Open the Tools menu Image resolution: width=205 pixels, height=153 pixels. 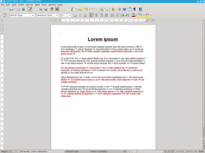44,5
